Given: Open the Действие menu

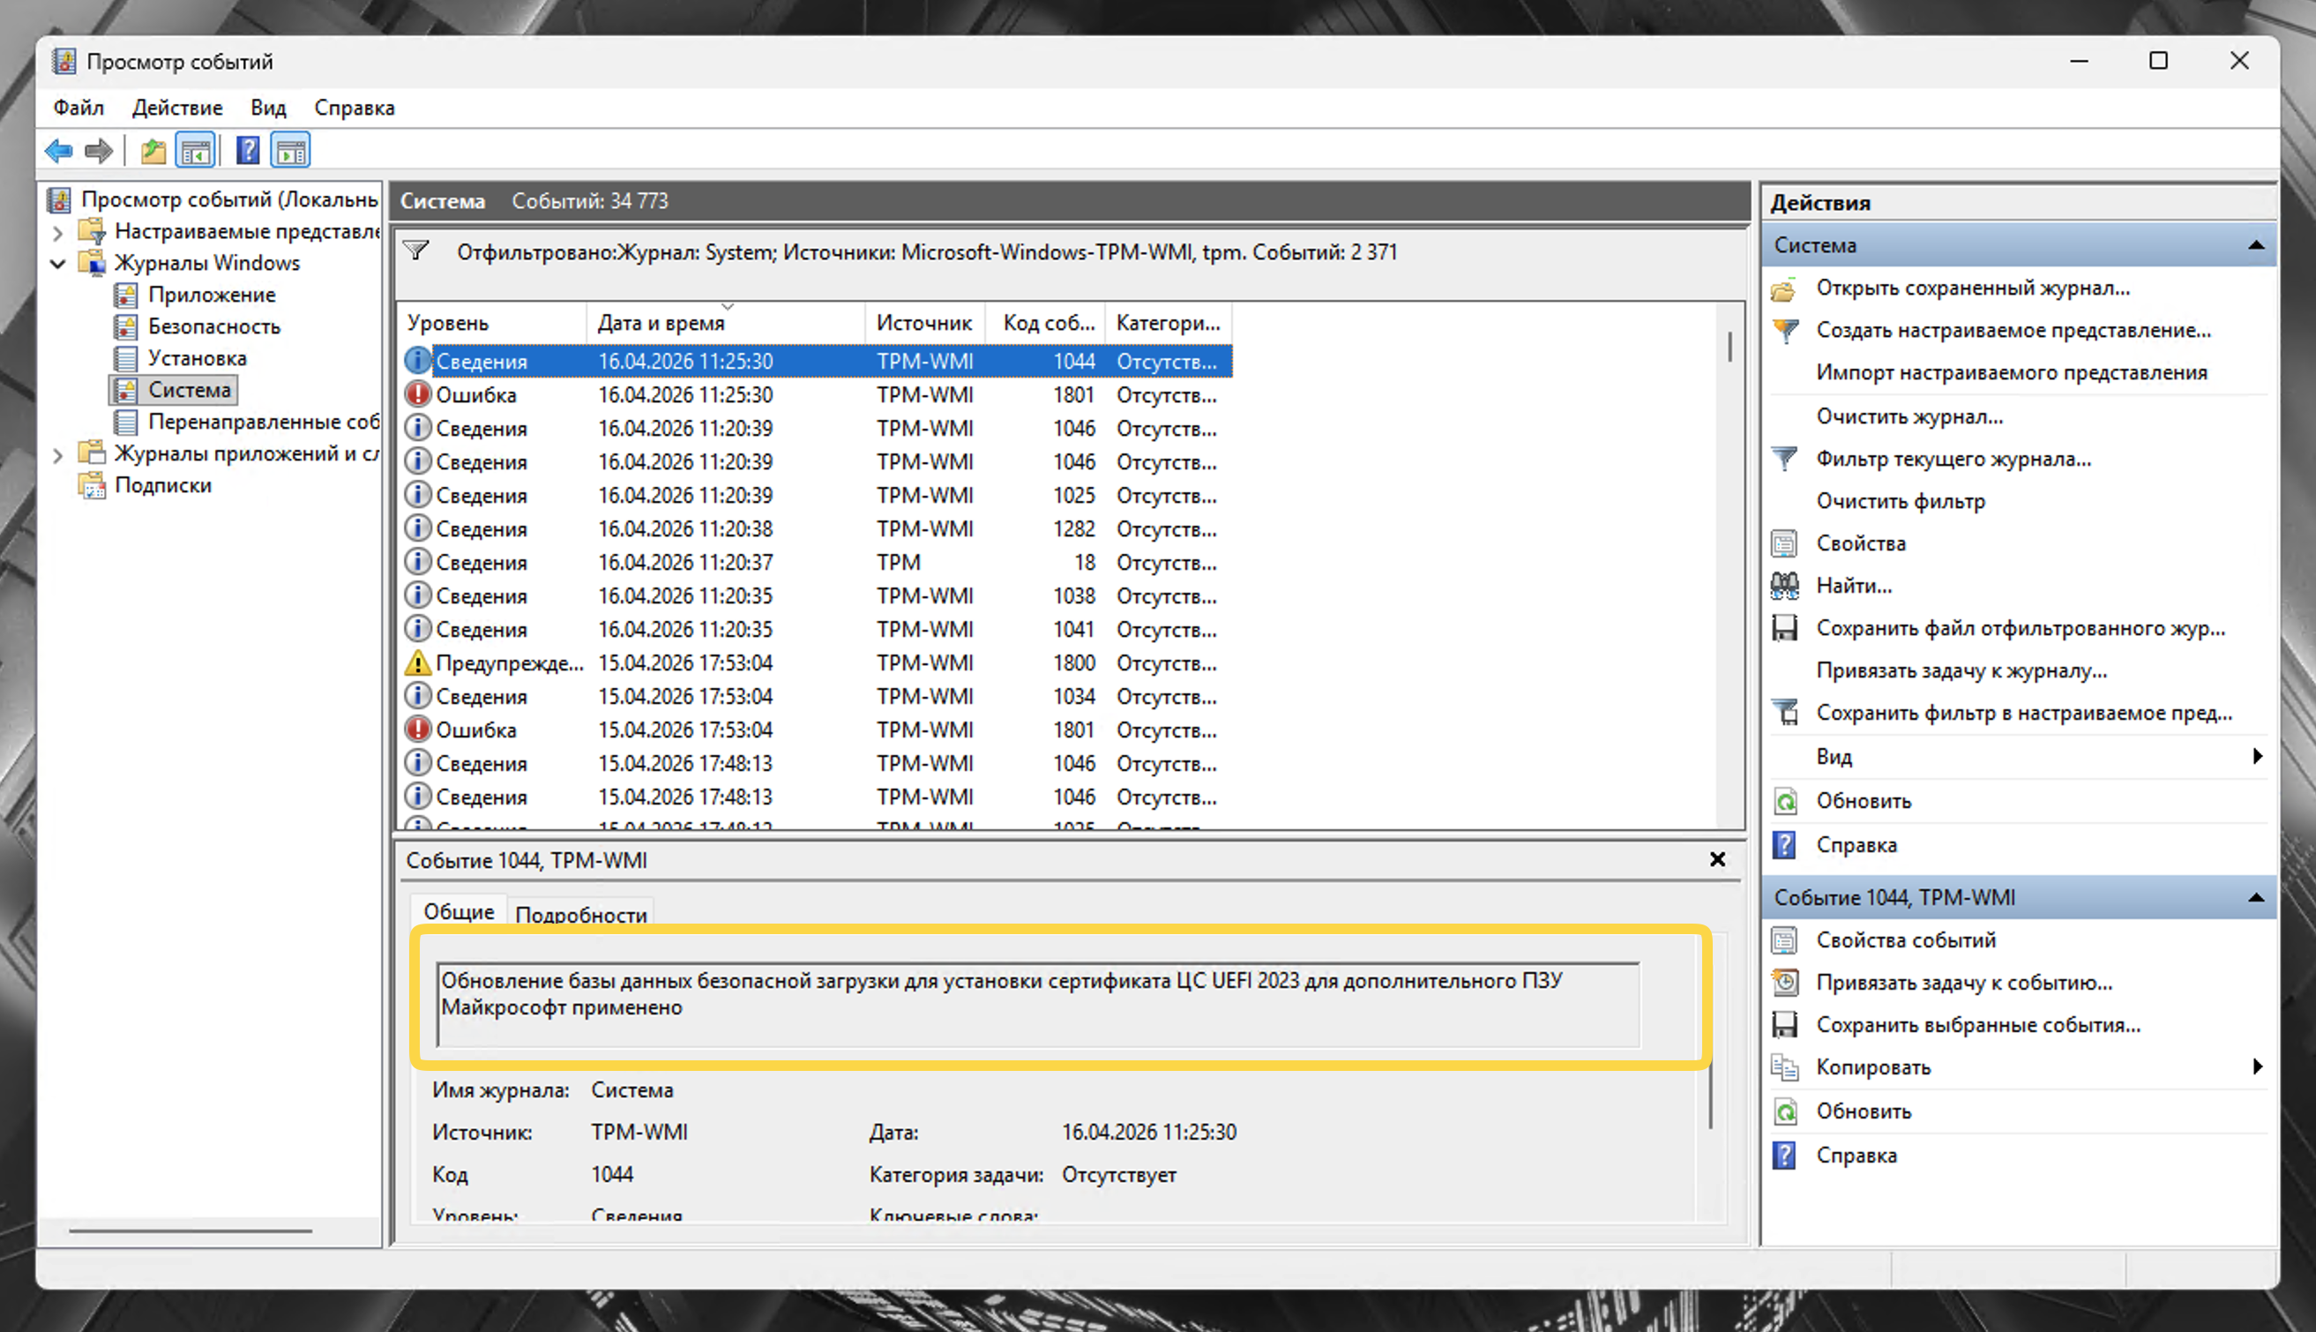Looking at the screenshot, I should [x=176, y=108].
